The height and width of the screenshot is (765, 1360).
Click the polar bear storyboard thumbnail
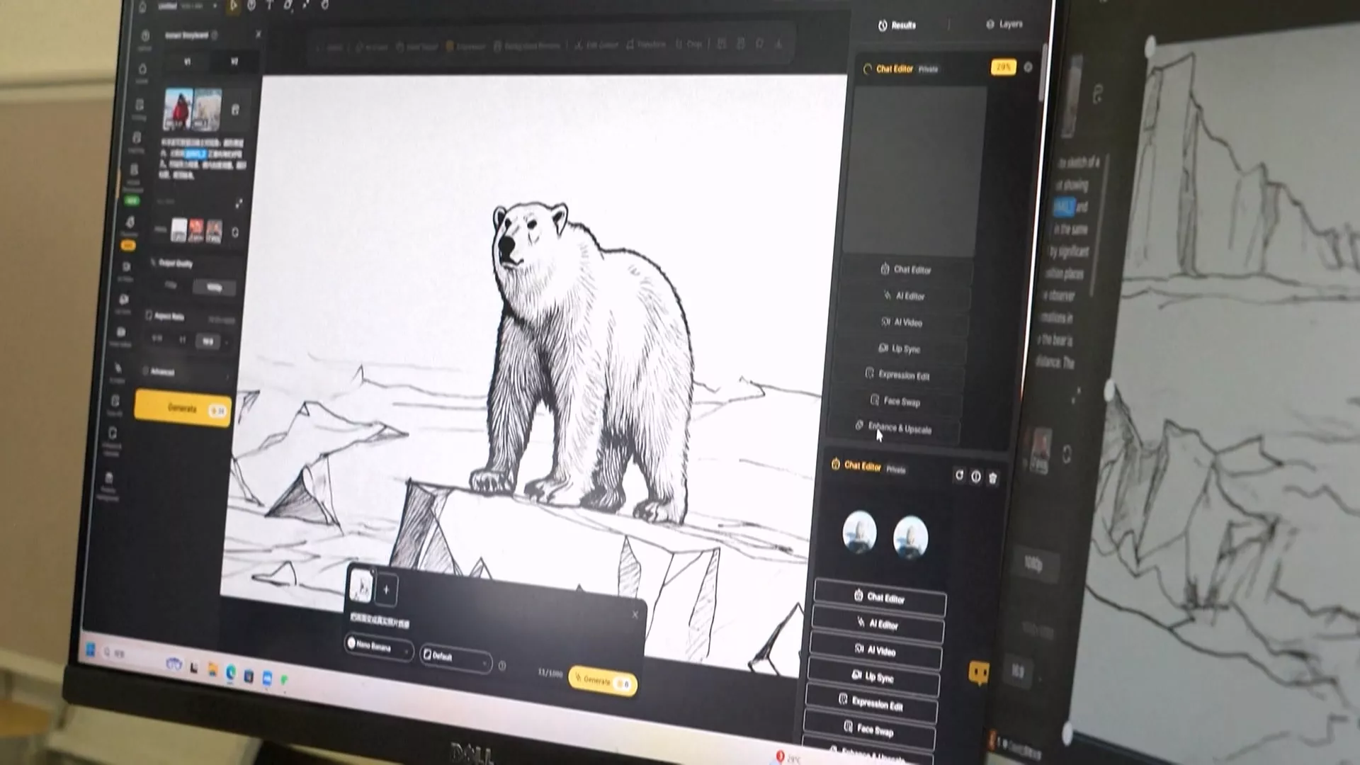pyautogui.click(x=208, y=110)
